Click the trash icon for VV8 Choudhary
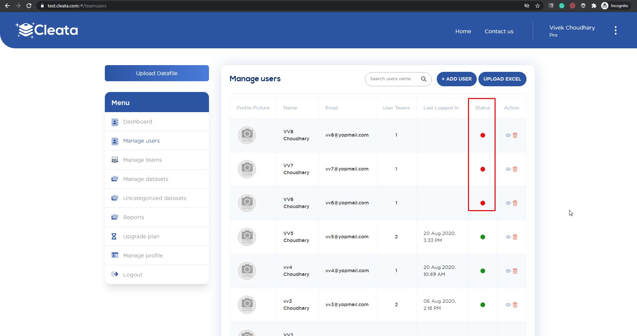Image resolution: width=637 pixels, height=336 pixels. (x=515, y=135)
